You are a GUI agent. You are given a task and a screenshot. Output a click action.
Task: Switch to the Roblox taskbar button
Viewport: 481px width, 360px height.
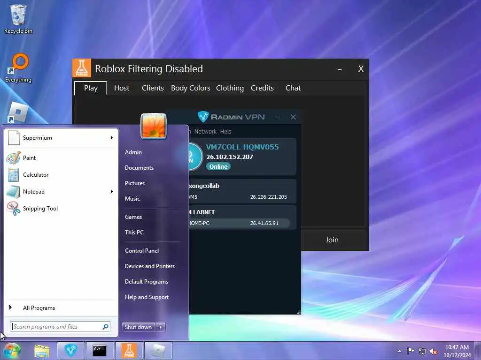158,351
